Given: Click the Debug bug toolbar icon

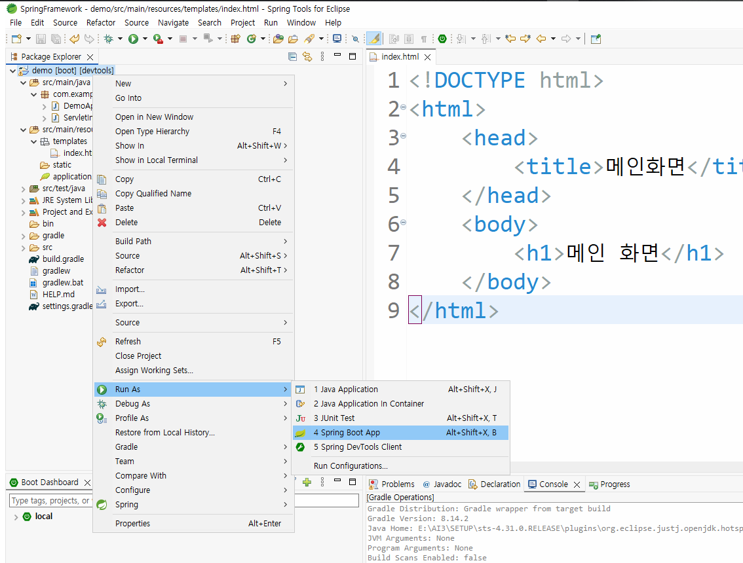Looking at the screenshot, I should click(109, 39).
